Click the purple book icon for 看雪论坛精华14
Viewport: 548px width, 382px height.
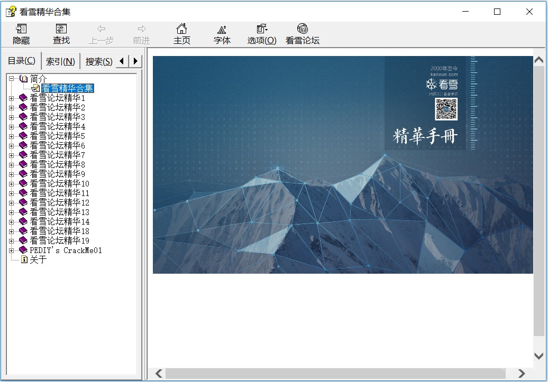click(x=23, y=221)
